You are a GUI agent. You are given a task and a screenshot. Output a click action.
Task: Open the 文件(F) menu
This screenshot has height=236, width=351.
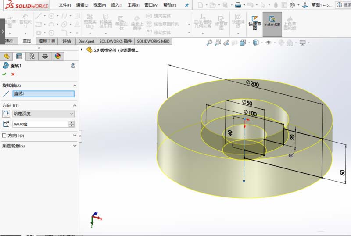(64, 5)
